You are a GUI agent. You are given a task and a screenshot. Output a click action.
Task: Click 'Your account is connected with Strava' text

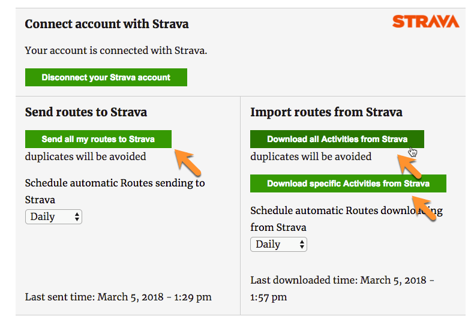point(116,51)
